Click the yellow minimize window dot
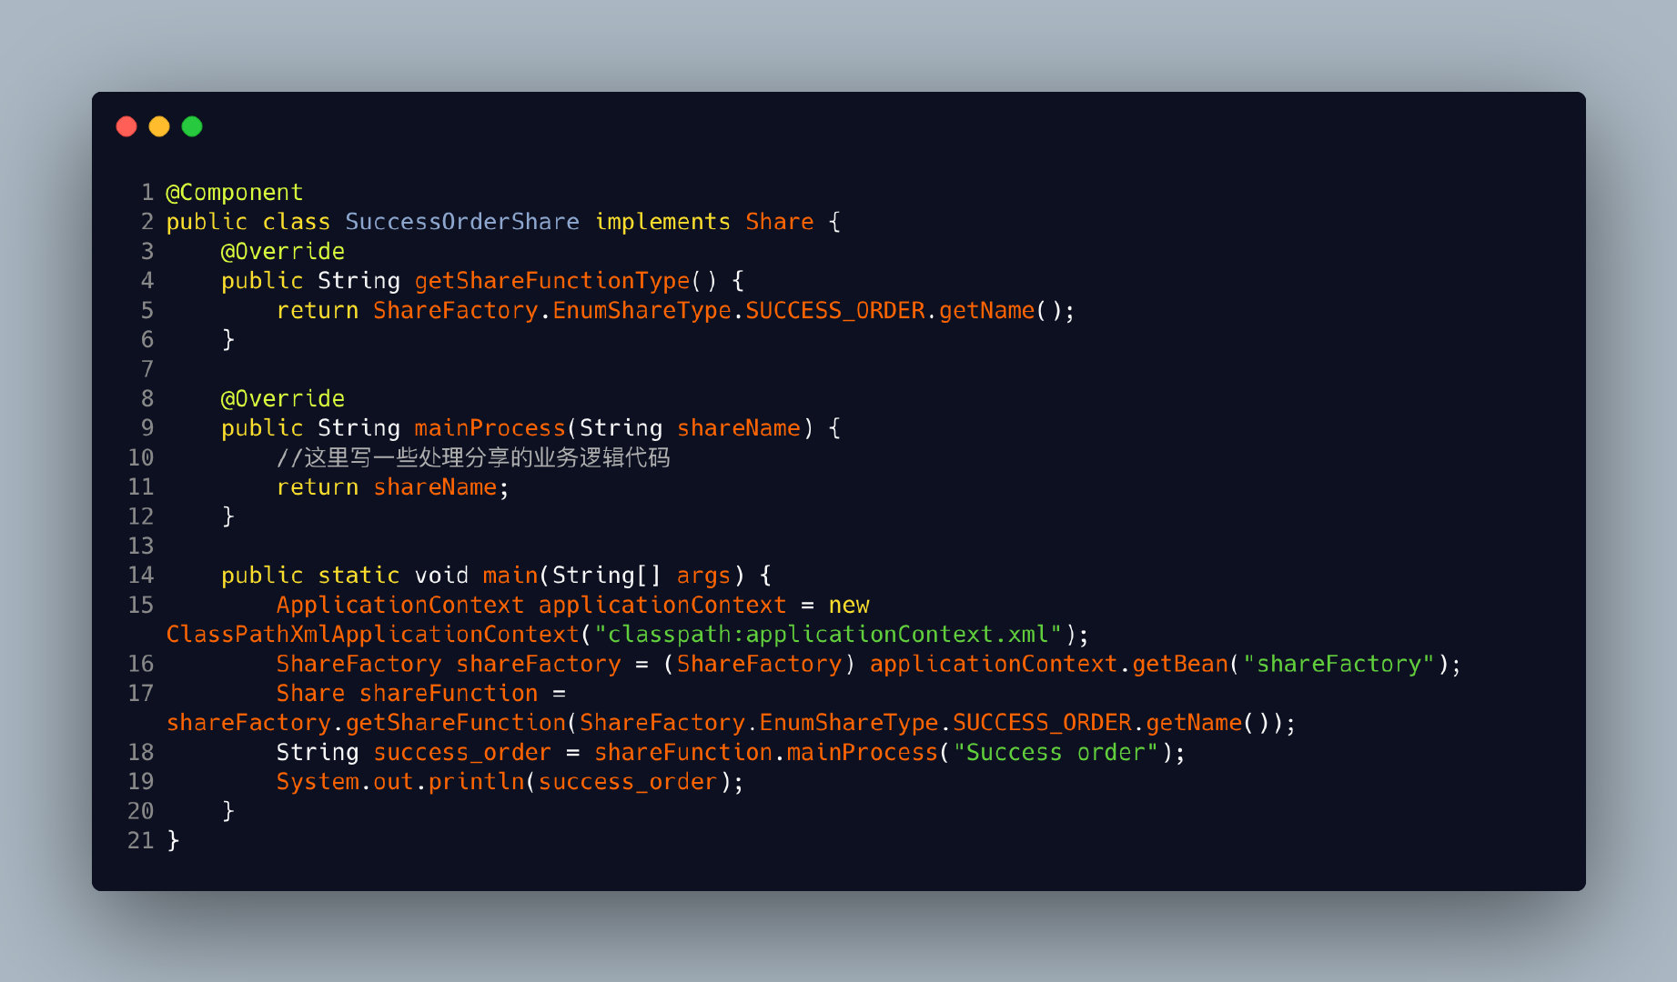Screen dimensions: 1677x982 tap(159, 126)
